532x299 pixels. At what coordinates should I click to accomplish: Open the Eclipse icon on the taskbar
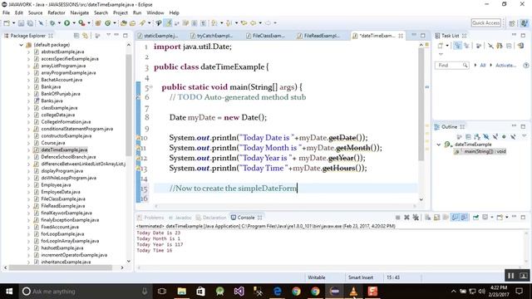334,292
